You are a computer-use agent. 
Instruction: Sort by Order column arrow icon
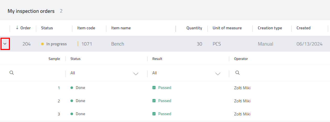pos(17,28)
